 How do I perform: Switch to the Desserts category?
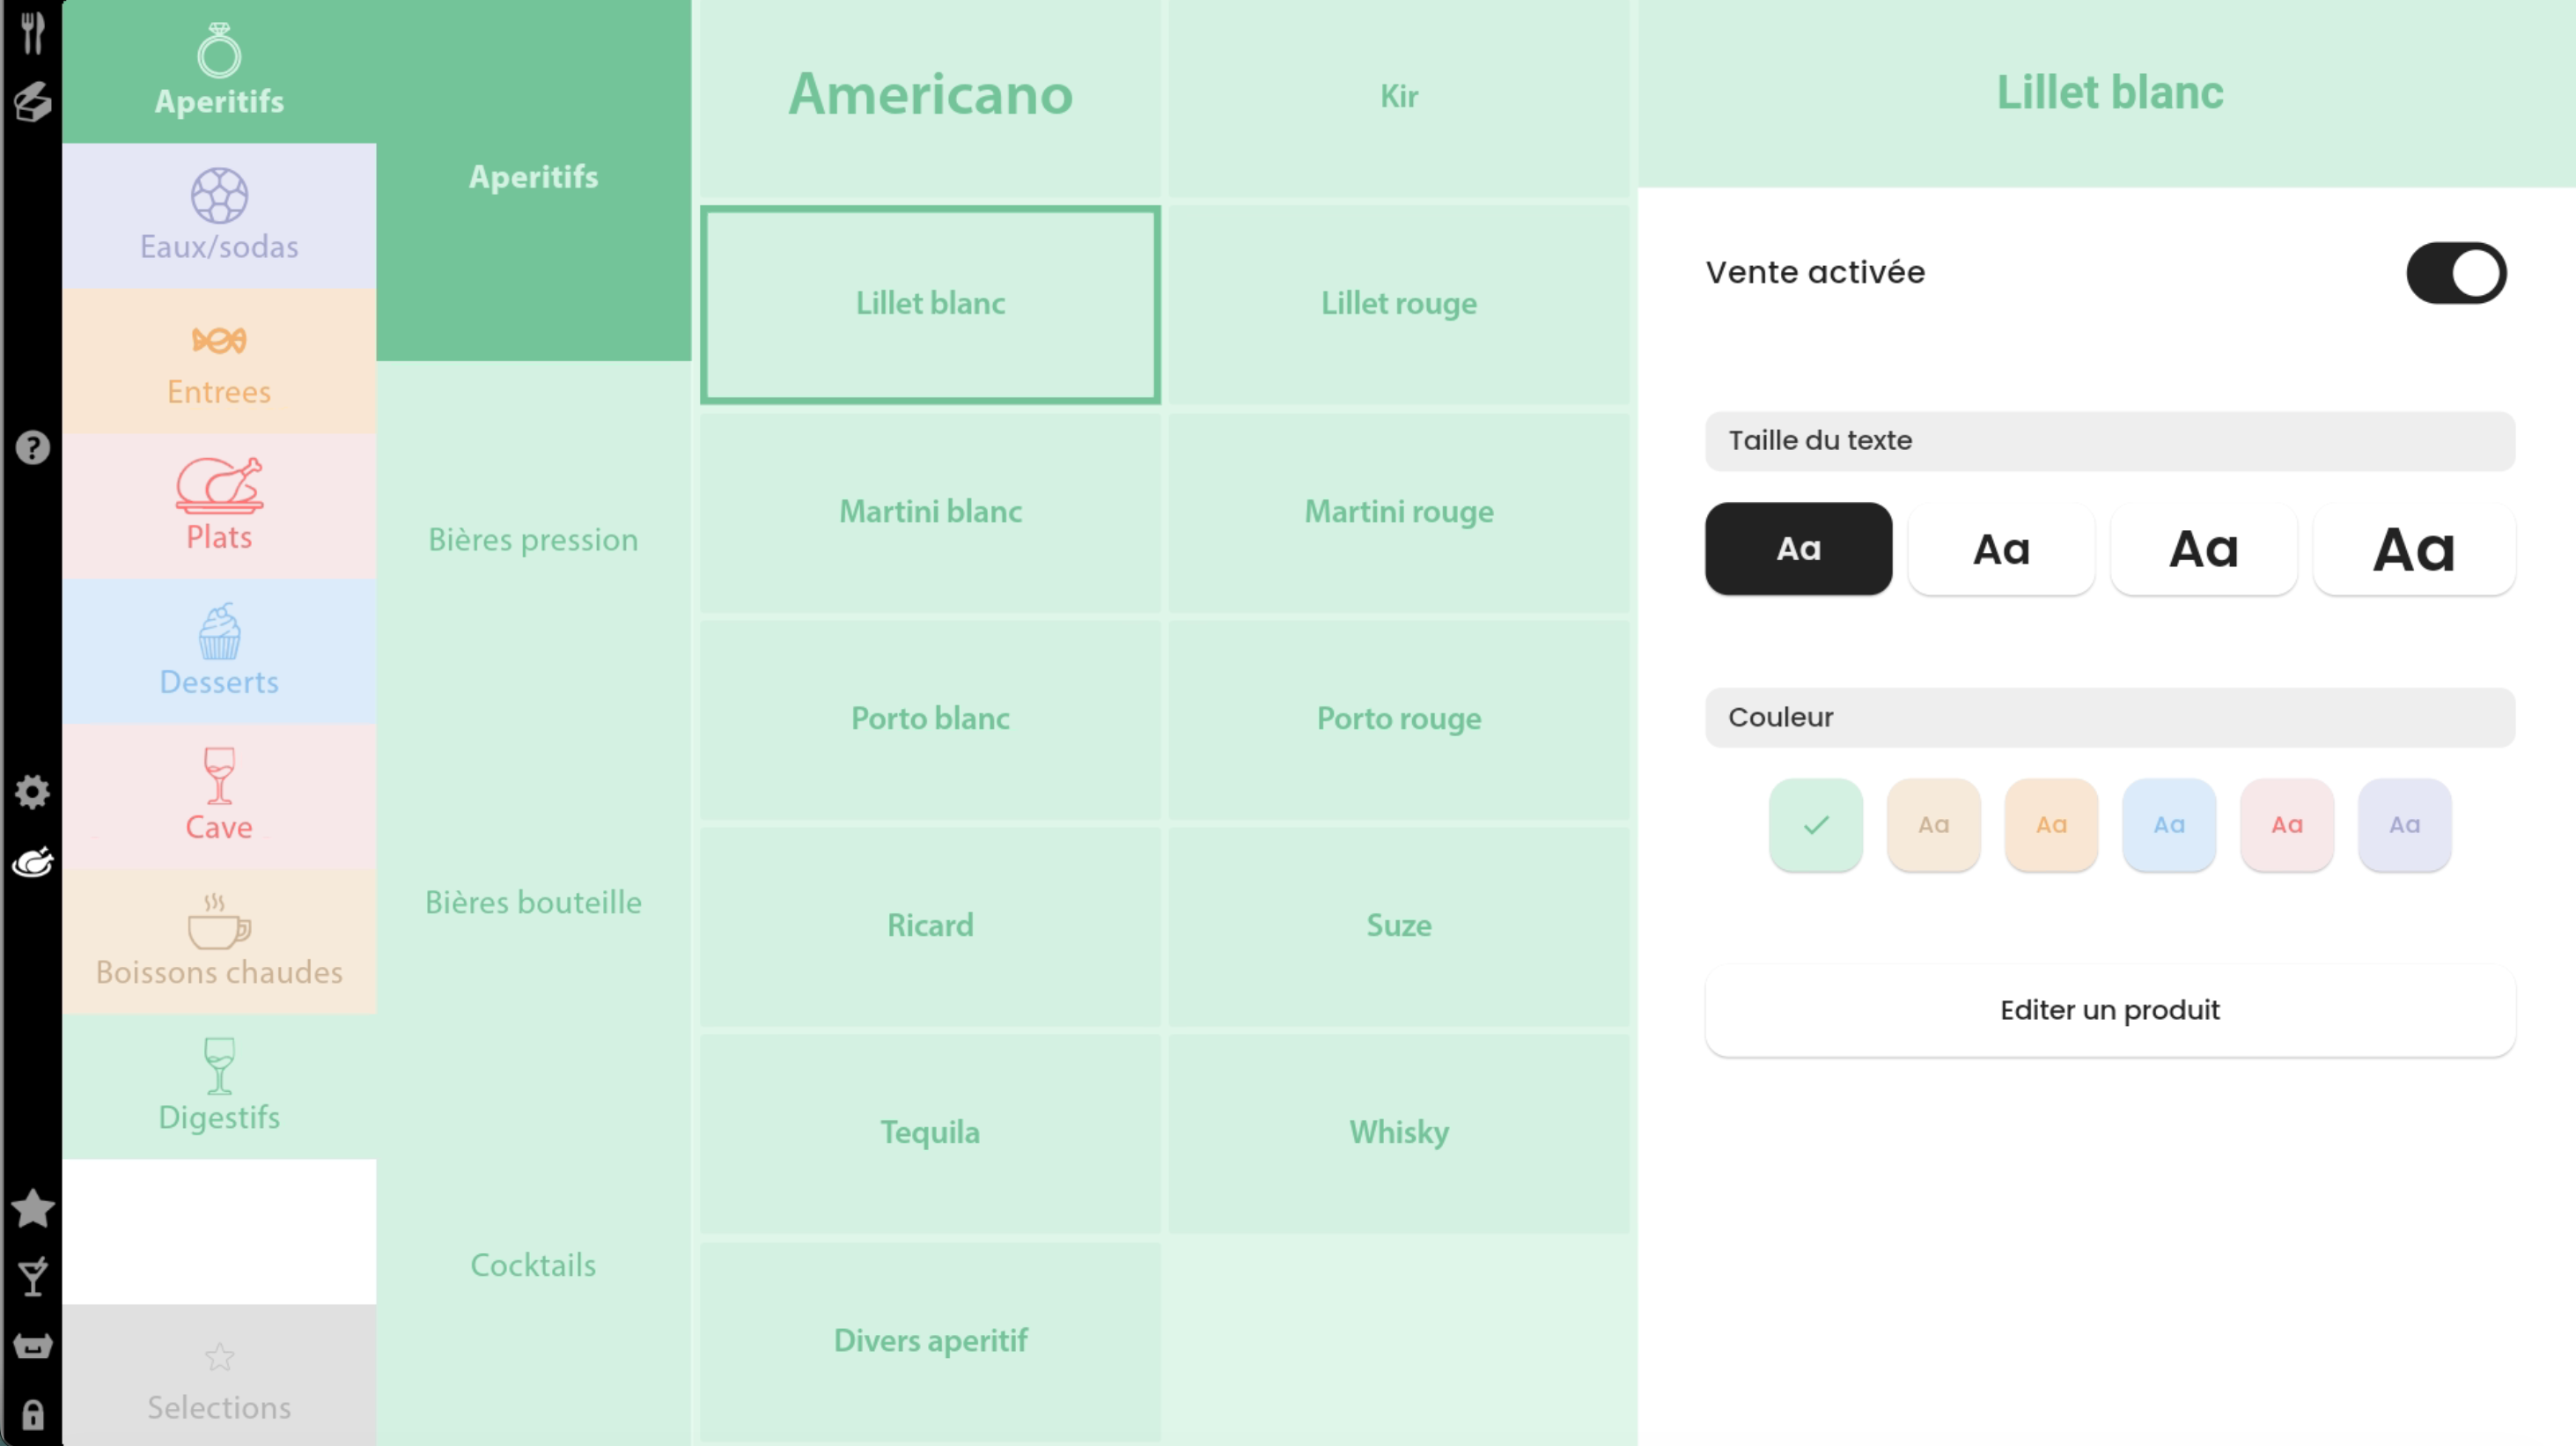(x=219, y=651)
